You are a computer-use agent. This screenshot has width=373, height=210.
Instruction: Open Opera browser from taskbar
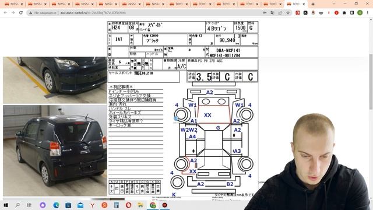tap(128, 205)
